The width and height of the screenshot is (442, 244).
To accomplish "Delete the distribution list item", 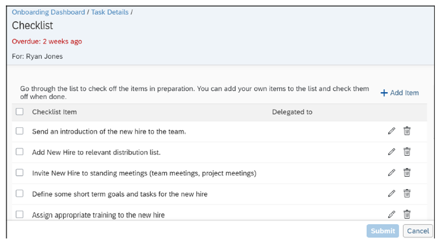I will pos(407,151).
